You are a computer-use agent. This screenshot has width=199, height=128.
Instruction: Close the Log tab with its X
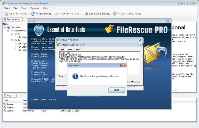[x=14, y=96]
